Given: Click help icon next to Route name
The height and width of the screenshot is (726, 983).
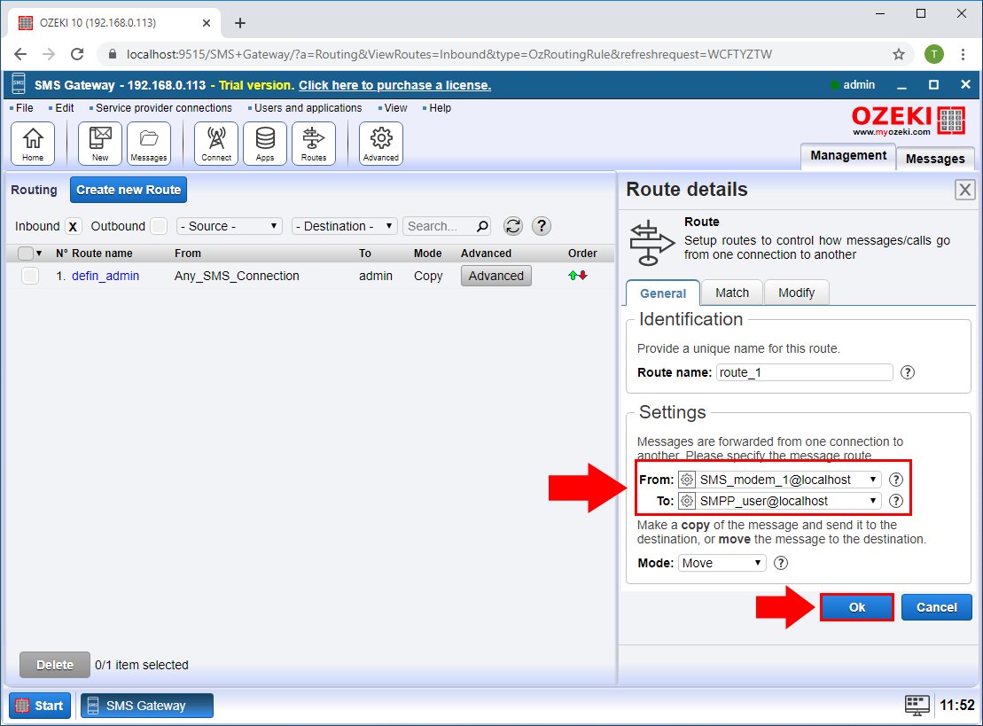Looking at the screenshot, I should tap(907, 372).
